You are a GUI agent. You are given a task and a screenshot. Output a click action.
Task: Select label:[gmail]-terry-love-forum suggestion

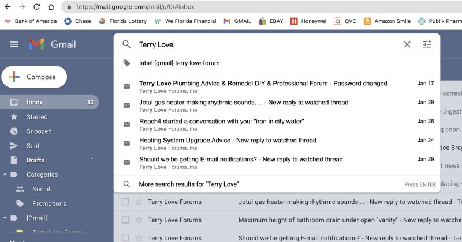(277, 63)
